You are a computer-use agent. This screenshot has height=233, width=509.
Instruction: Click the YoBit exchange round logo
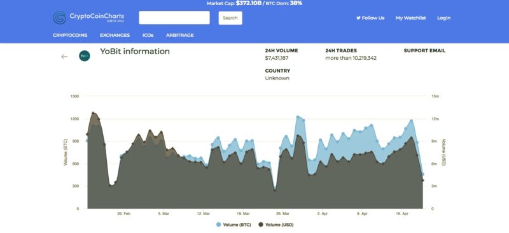click(85, 56)
